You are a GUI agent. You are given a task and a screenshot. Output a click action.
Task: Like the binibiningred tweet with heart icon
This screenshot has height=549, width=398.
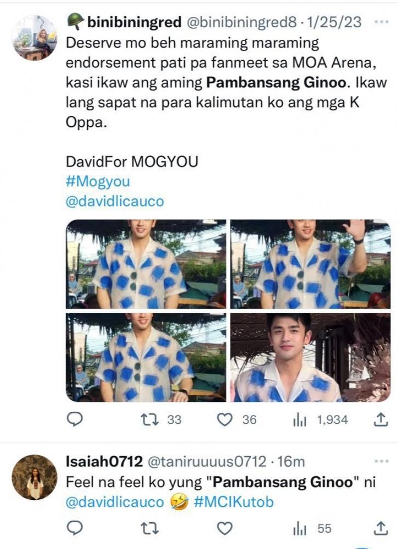click(225, 420)
